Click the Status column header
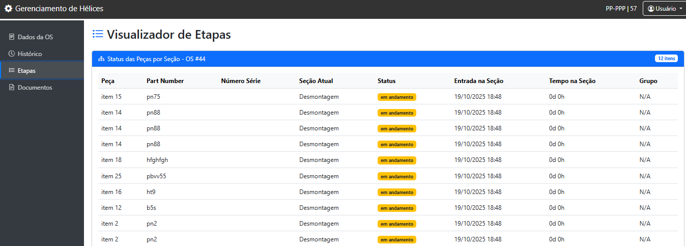Screen dimensions: 686x246 (386, 81)
